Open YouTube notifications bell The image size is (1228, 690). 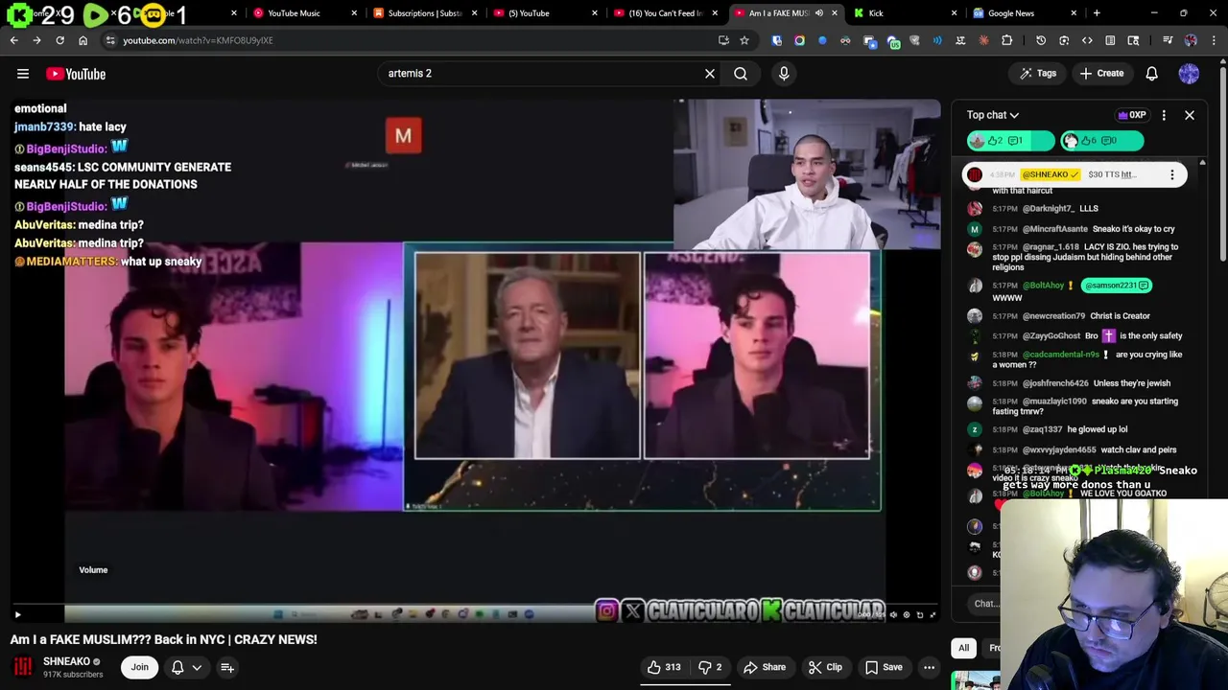point(1152,74)
